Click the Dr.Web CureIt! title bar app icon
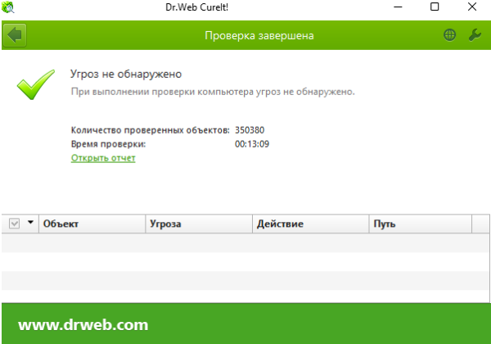This screenshot has height=344, width=491. point(8,7)
